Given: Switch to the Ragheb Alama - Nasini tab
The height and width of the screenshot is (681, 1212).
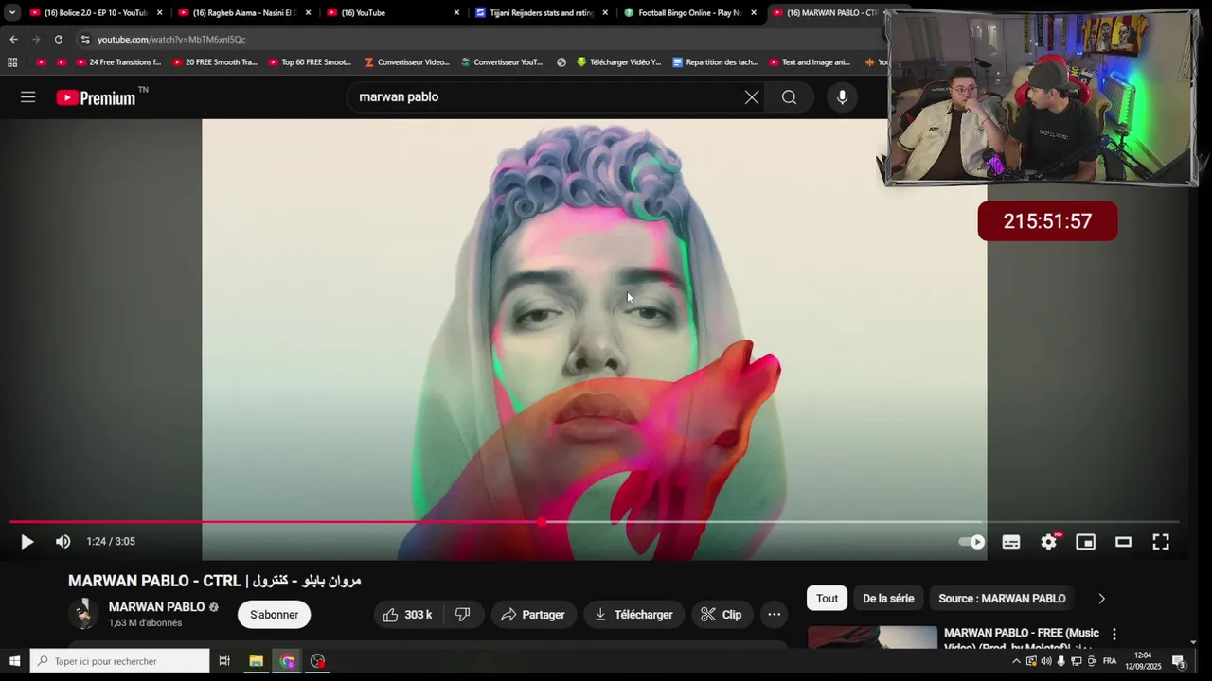Looking at the screenshot, I should point(243,13).
